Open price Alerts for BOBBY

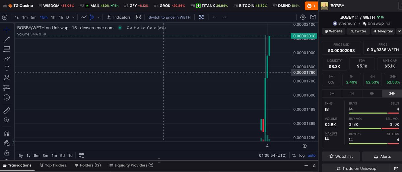383,156
